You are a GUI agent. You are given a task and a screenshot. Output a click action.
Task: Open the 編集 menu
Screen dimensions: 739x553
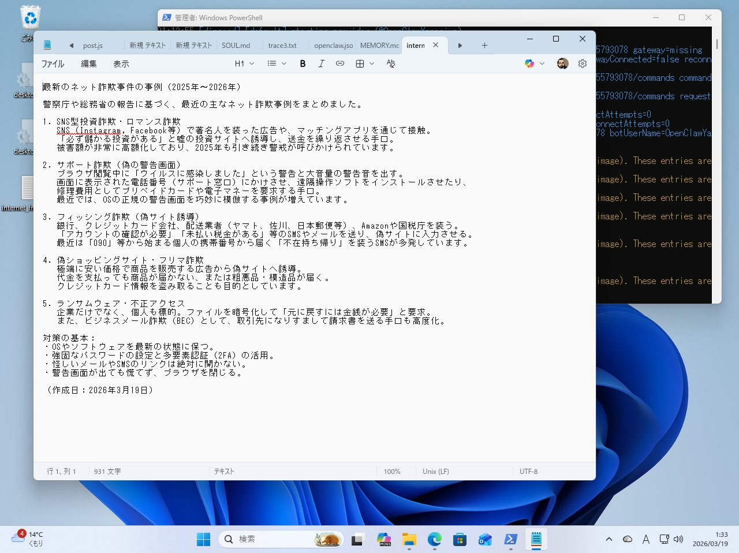(x=88, y=63)
